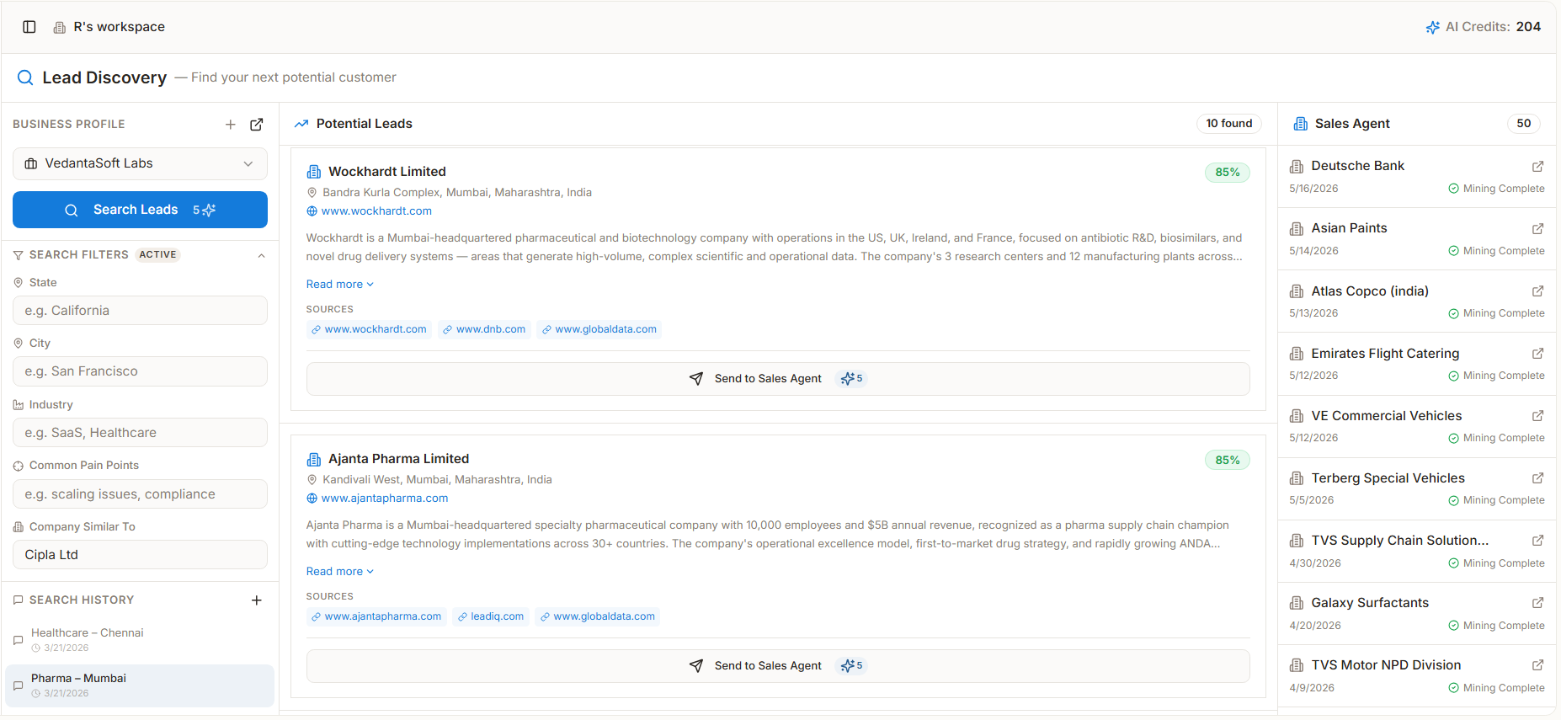The image size is (1561, 720).
Task: Click the Wockhardt 85% match badge
Action: pos(1228,173)
